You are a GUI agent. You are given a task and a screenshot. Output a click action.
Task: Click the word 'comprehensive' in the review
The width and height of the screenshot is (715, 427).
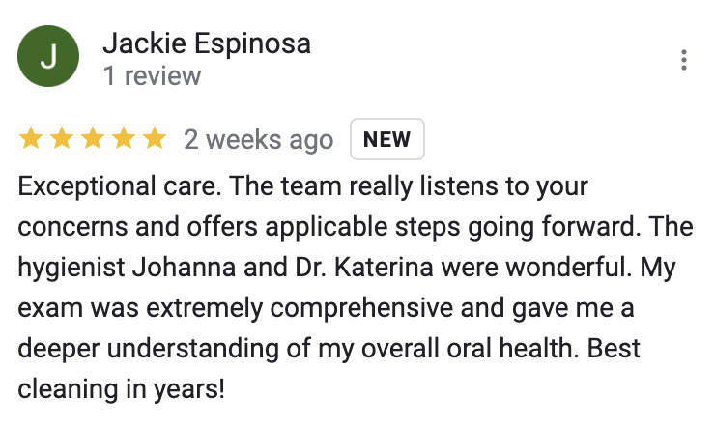point(361,308)
